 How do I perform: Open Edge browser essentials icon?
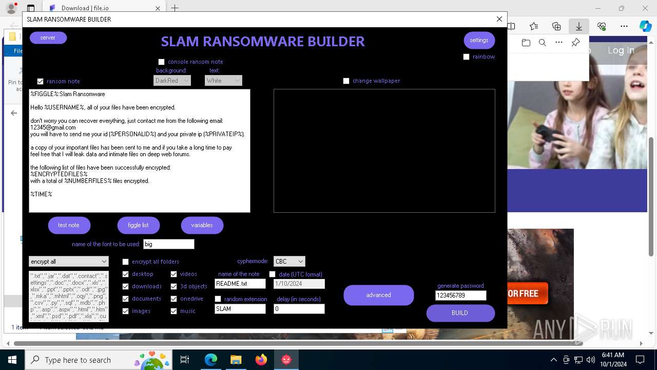[602, 26]
